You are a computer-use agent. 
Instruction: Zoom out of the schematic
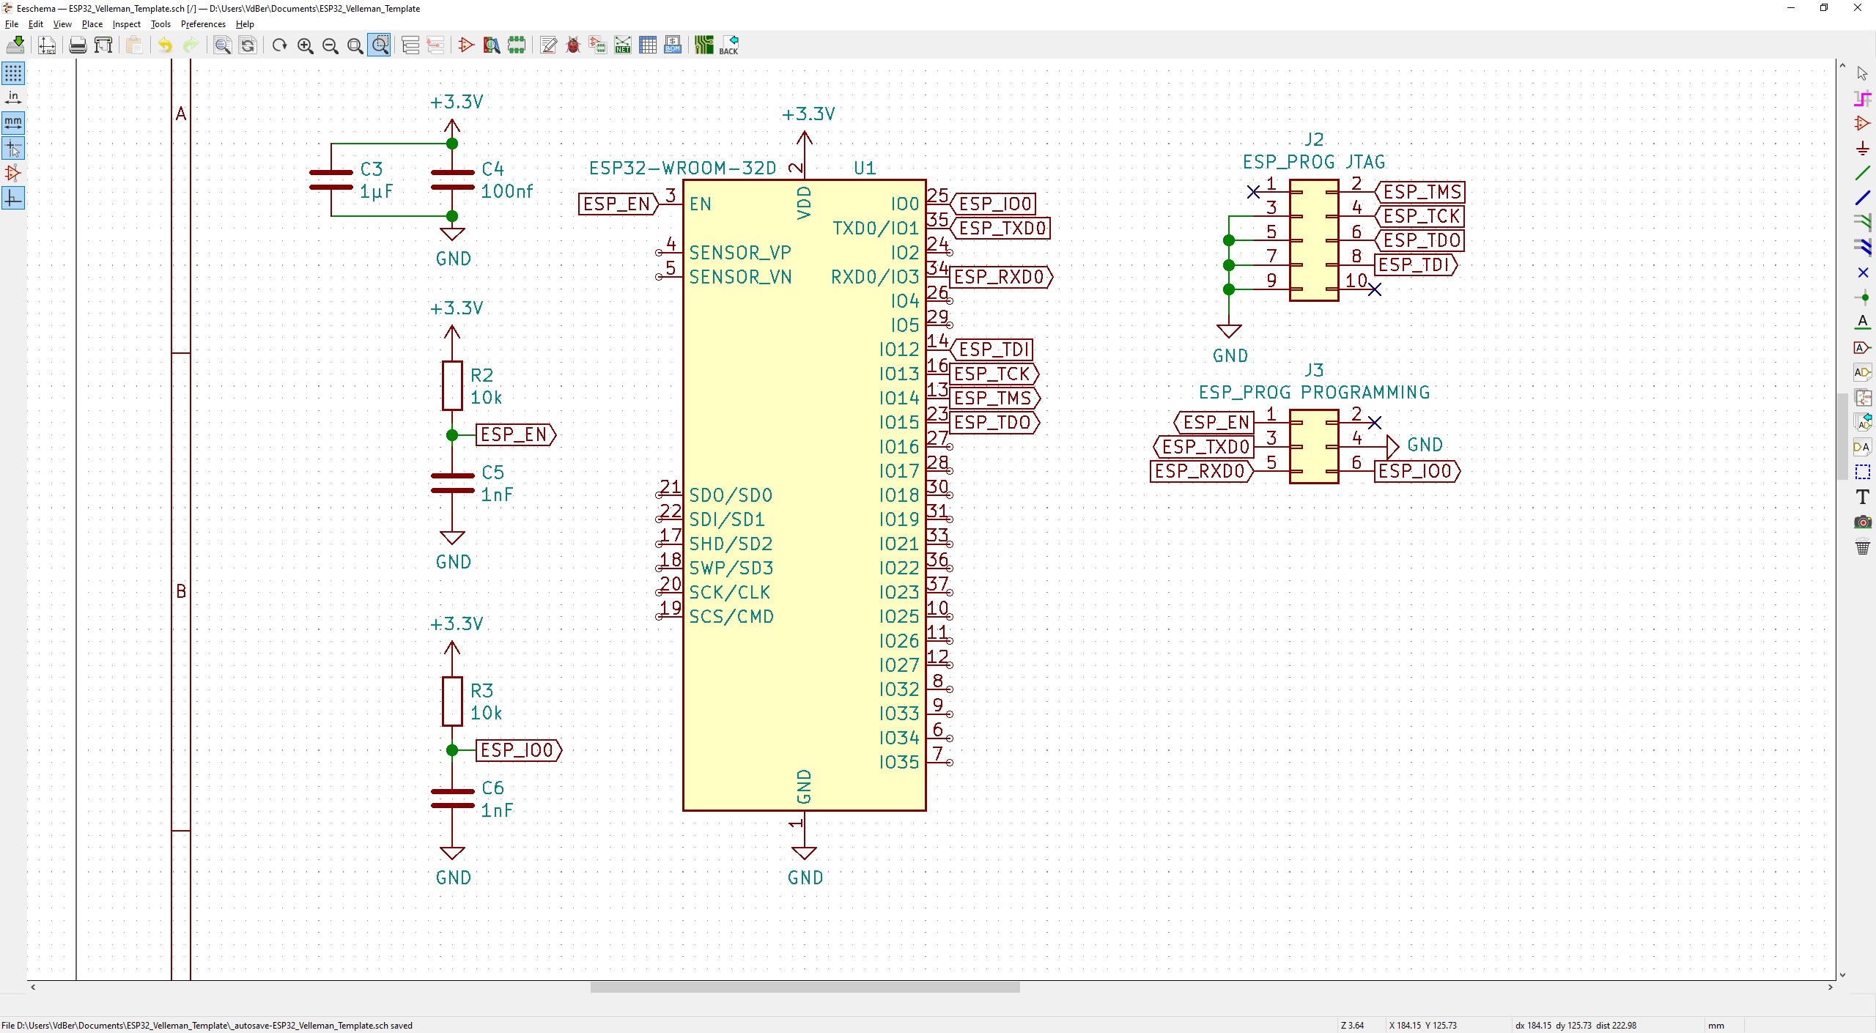[x=330, y=45]
